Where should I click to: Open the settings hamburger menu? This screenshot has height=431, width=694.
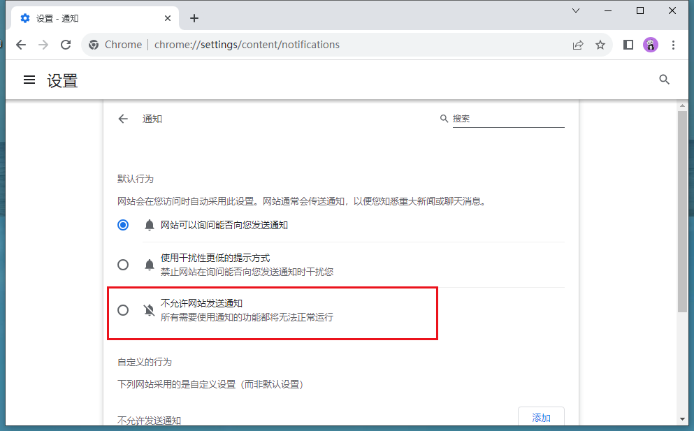pyautogui.click(x=29, y=80)
